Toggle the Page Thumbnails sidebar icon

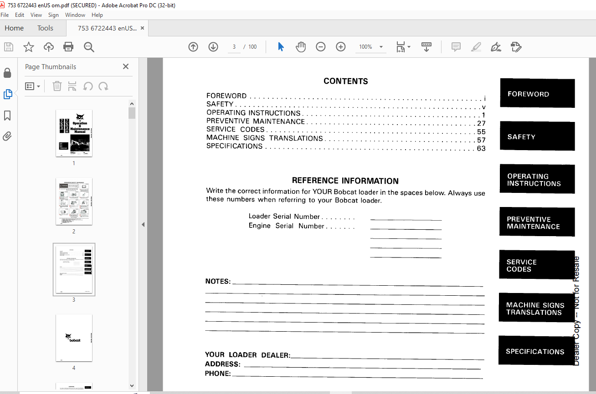click(x=7, y=94)
